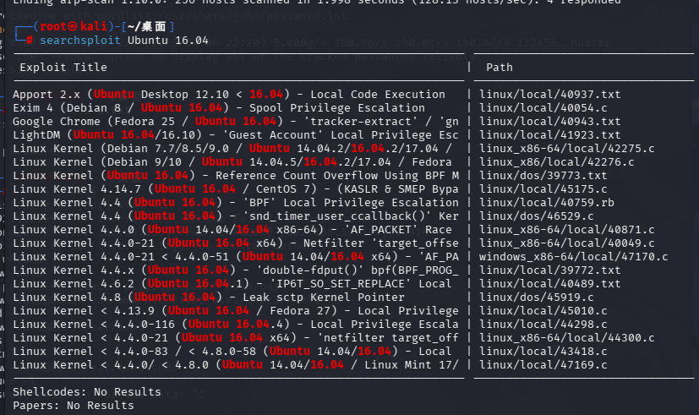The image size is (699, 415).
Task: Click the 'Papers: No Results' line
Action: (x=73, y=406)
